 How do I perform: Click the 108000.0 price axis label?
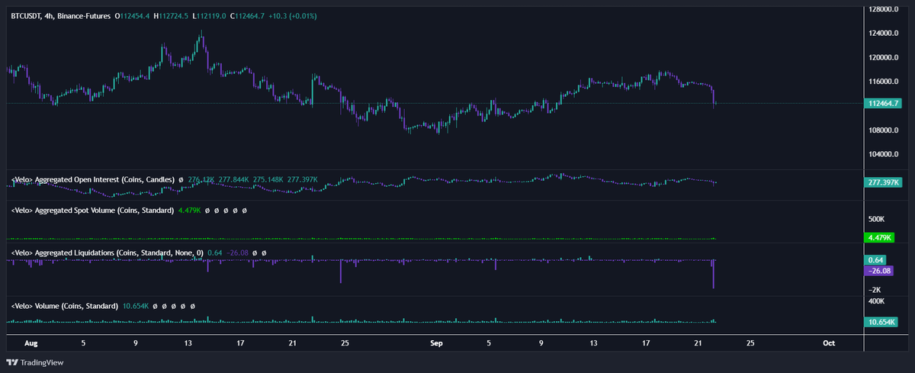point(884,130)
